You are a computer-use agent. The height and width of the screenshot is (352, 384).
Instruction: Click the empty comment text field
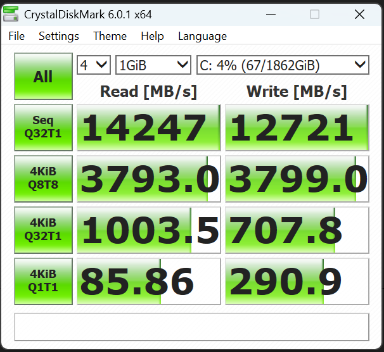coord(191,327)
